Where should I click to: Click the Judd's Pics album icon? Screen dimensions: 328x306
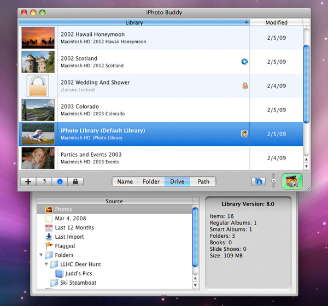[59, 274]
